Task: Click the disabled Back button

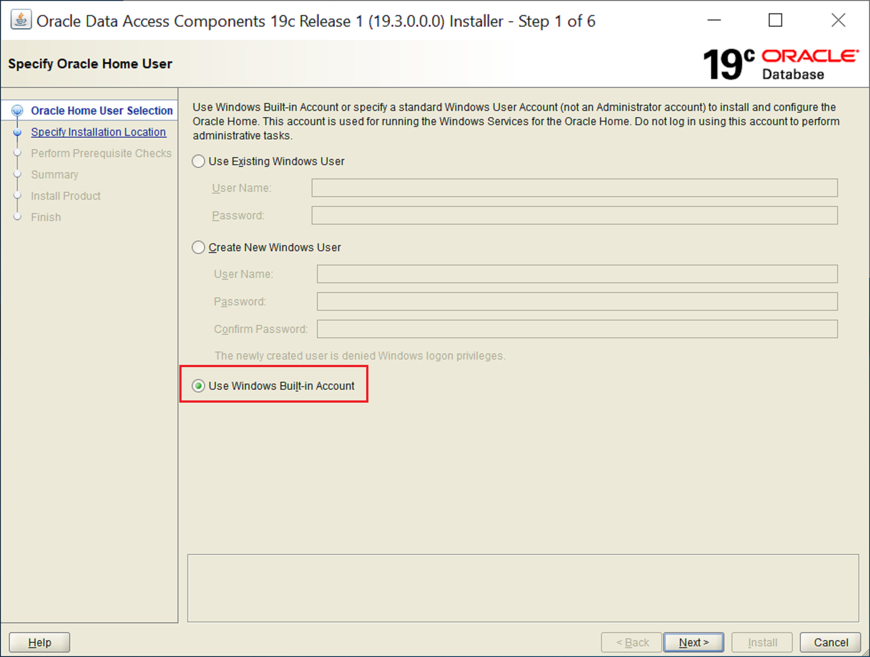Action: coord(632,642)
